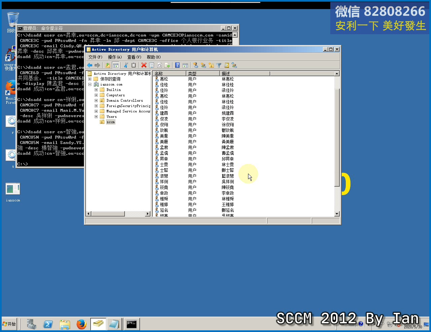This screenshot has height=332, width=431.
Task: Click the blue Help question icon
Action: (177, 65)
